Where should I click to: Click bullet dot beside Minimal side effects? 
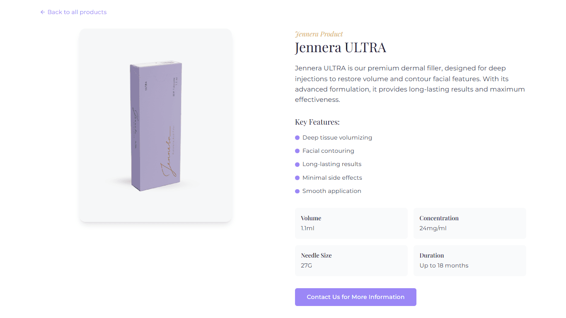click(297, 178)
